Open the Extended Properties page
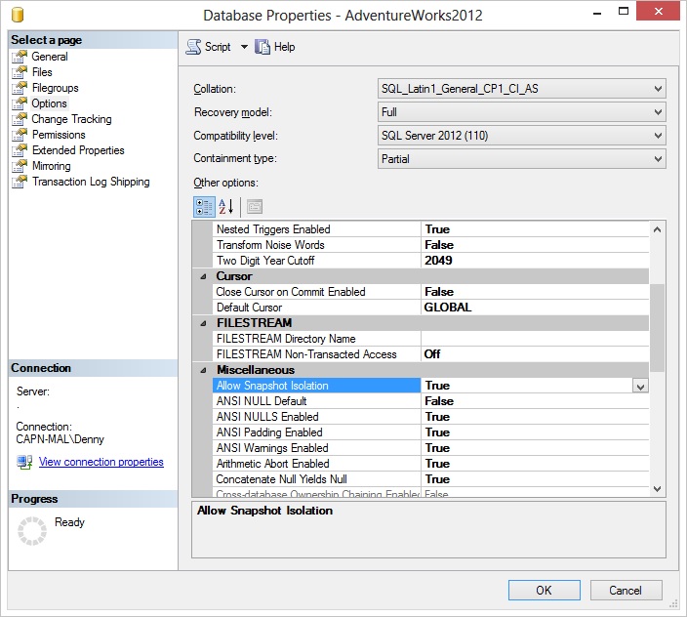 tap(78, 150)
